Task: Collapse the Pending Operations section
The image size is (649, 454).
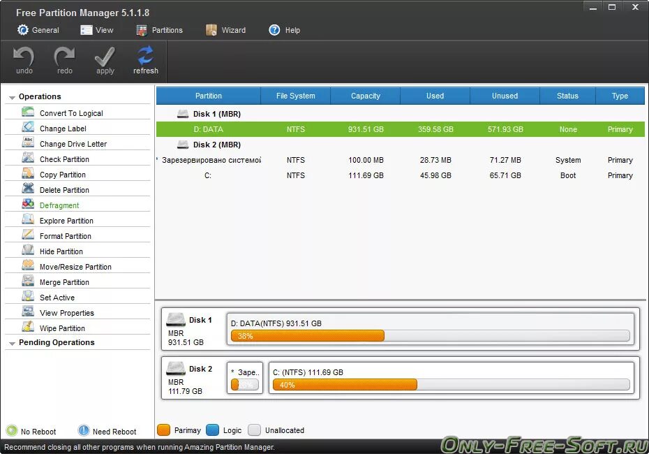Action: click(x=12, y=344)
